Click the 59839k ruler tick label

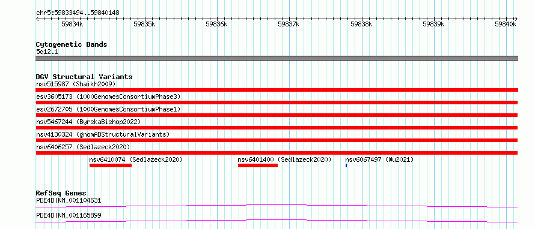[433, 24]
